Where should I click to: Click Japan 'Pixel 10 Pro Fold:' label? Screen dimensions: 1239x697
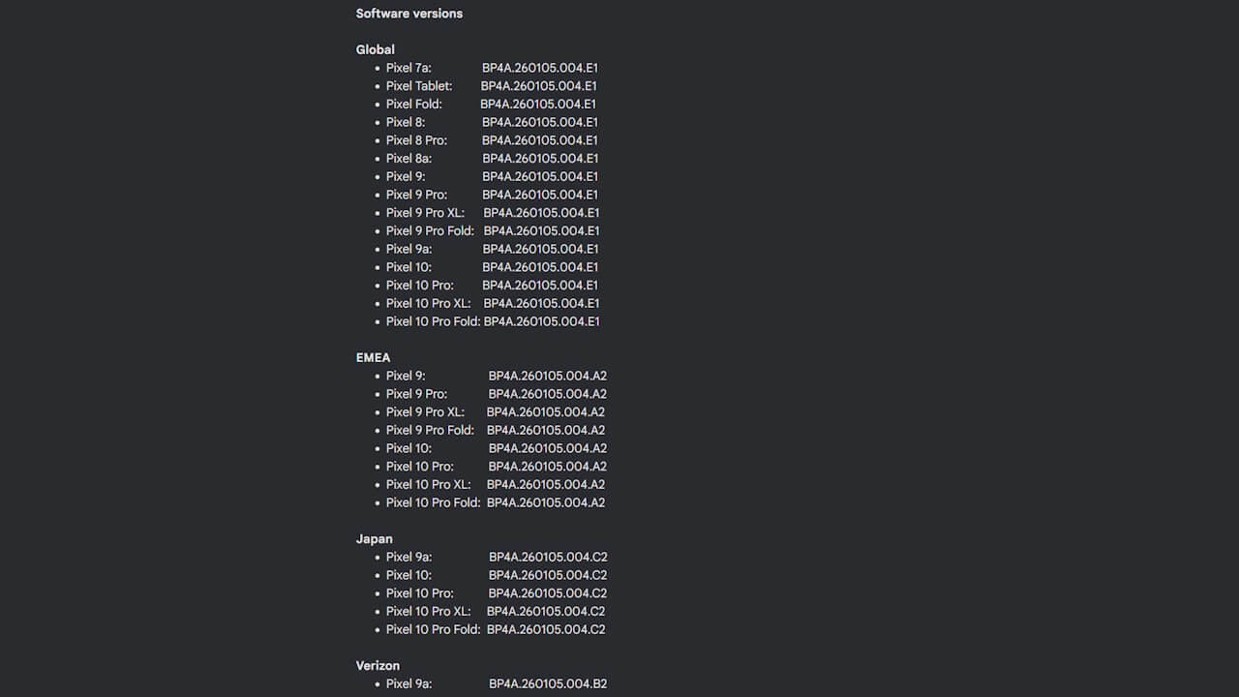tap(433, 629)
